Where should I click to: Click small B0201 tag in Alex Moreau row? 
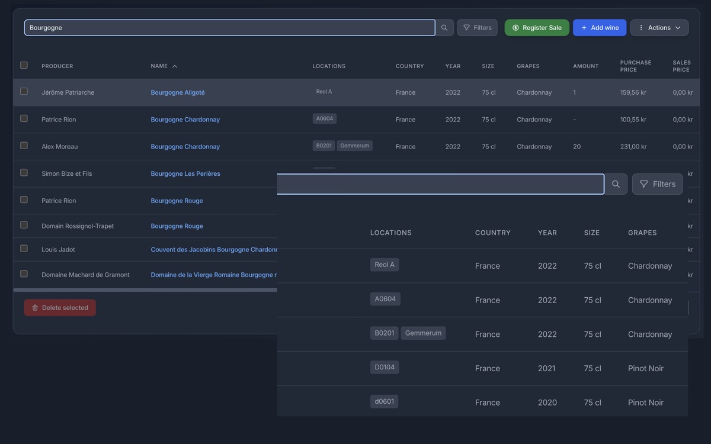324,146
